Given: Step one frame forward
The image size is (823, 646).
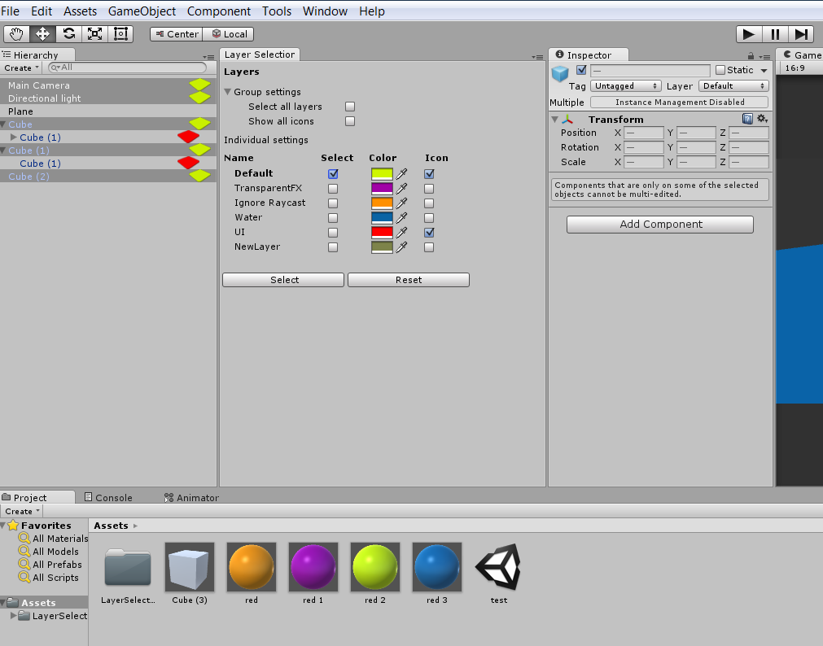Looking at the screenshot, I should point(802,34).
